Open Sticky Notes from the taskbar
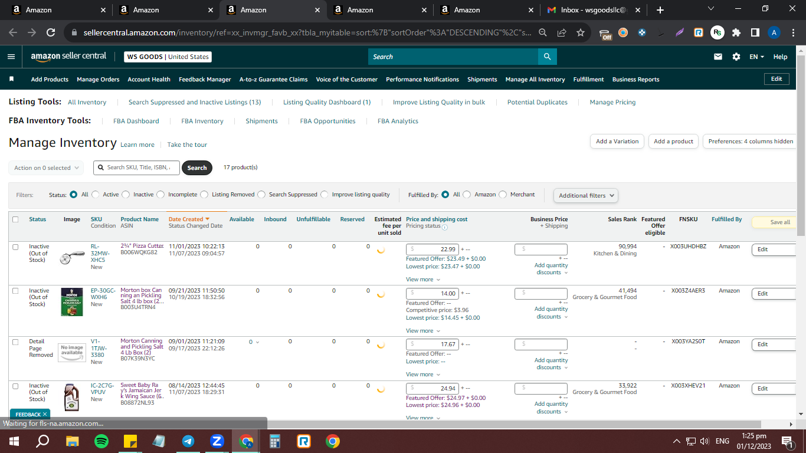The height and width of the screenshot is (453, 806). pos(130,441)
